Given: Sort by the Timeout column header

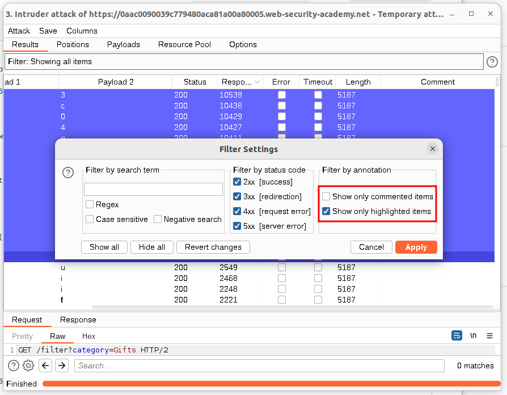Looking at the screenshot, I should [x=318, y=82].
